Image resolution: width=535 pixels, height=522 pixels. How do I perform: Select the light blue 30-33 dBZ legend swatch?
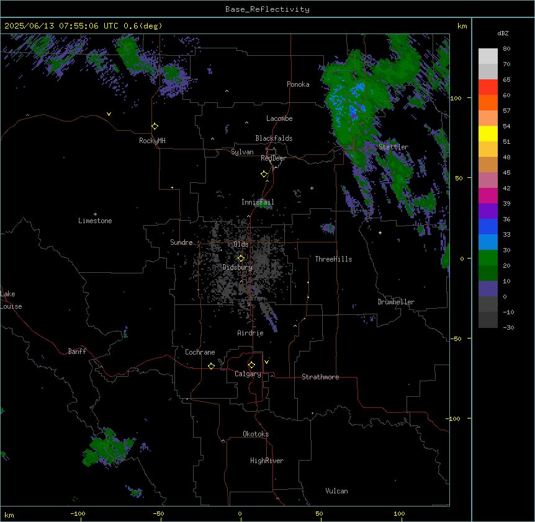pyautogui.click(x=488, y=242)
